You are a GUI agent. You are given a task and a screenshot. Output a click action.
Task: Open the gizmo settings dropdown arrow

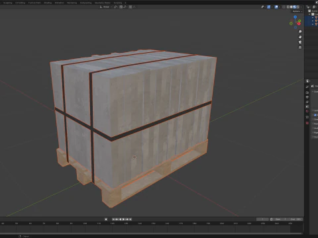point(272,7)
